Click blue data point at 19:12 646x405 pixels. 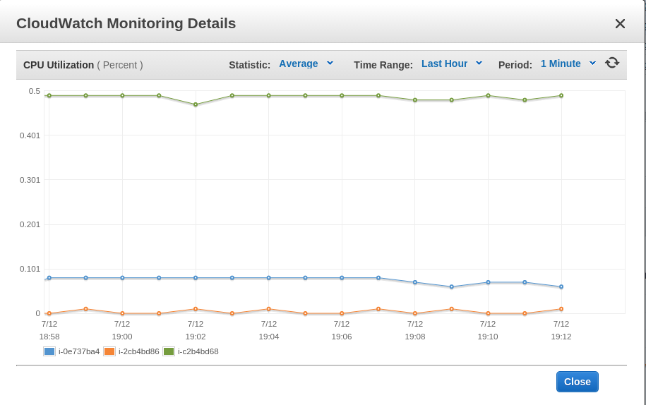561,287
